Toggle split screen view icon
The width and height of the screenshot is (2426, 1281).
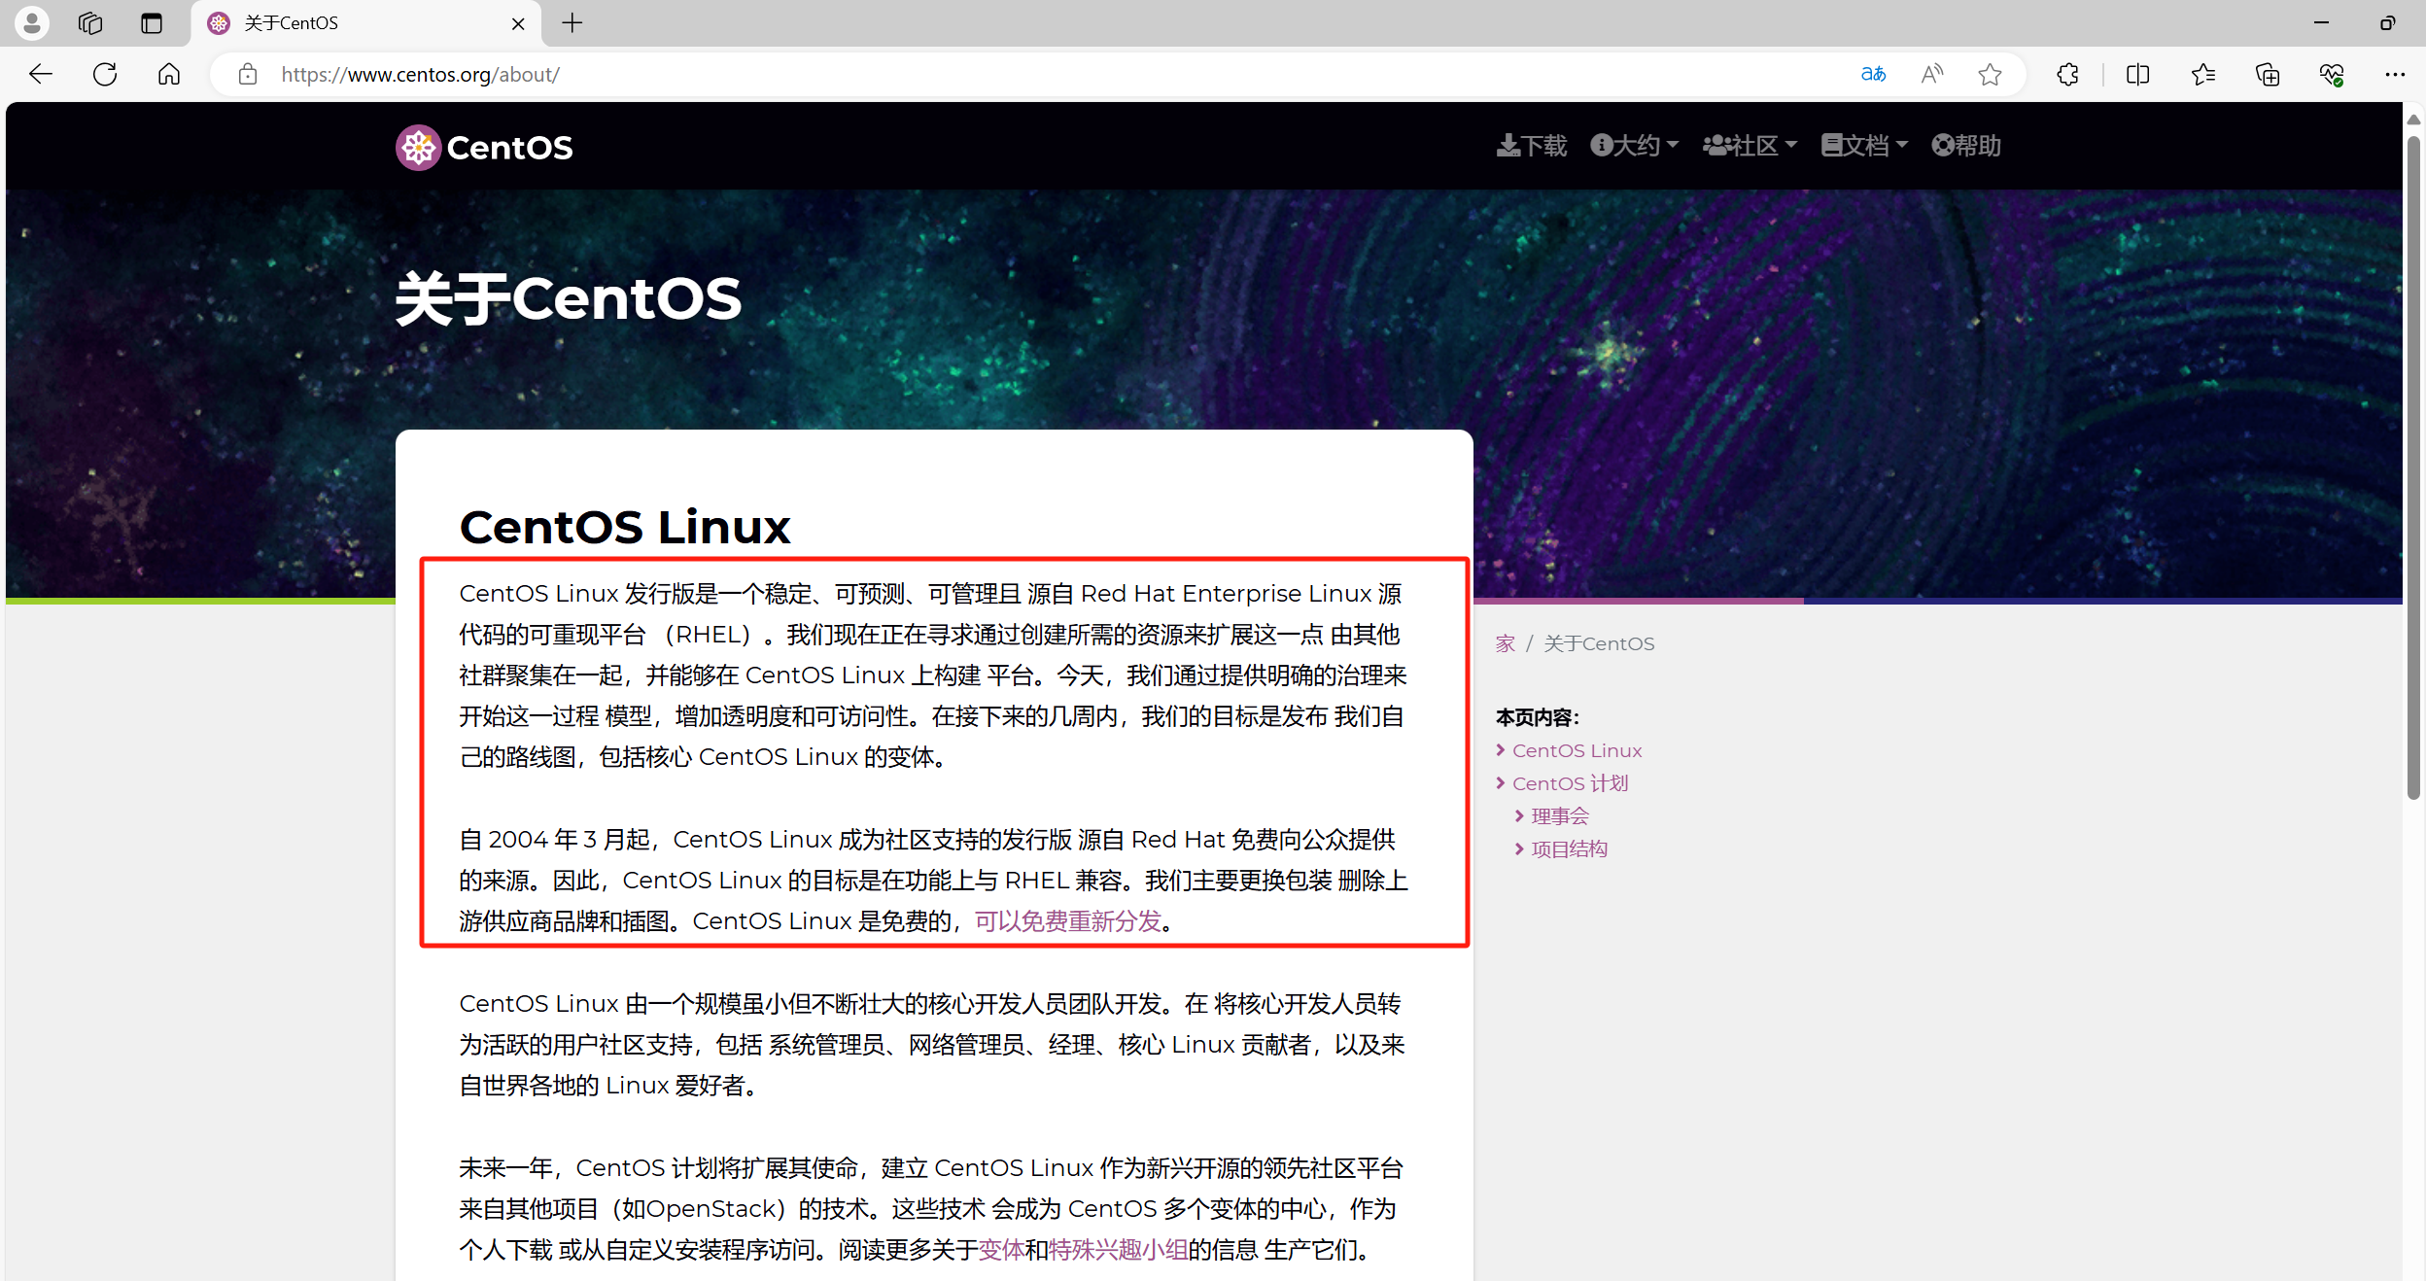click(x=2137, y=75)
